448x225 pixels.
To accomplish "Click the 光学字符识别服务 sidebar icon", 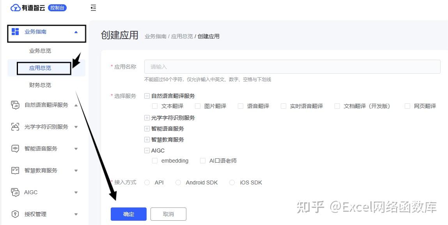I will click(15, 127).
